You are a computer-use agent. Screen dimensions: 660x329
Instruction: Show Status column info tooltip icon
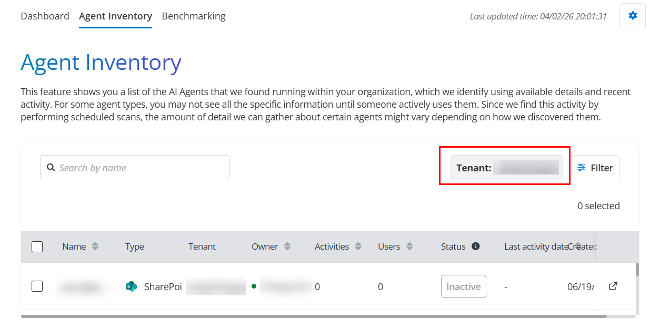(476, 246)
